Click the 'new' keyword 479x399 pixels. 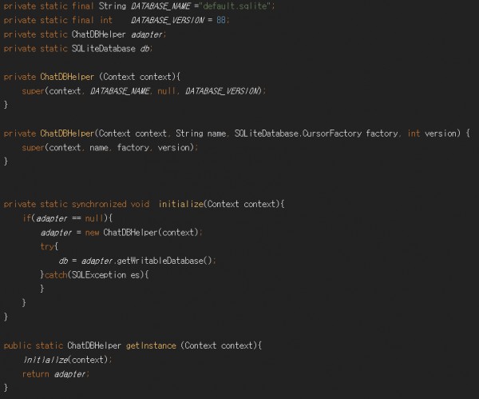[93, 232]
